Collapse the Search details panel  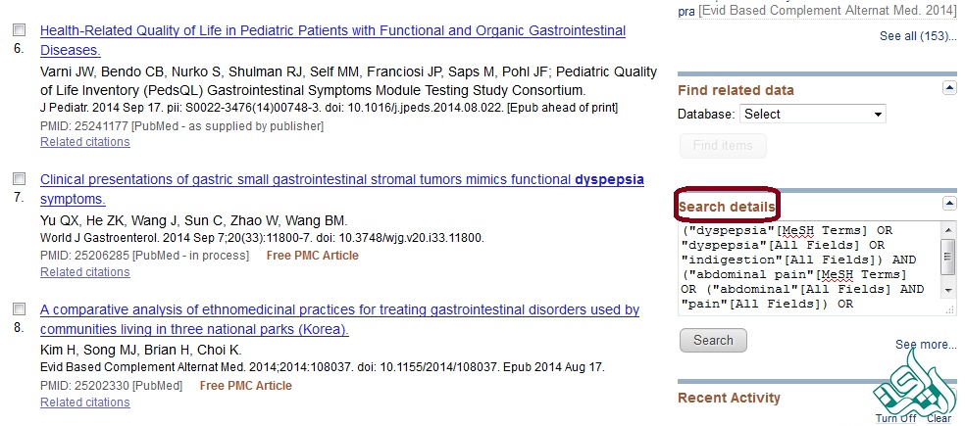(948, 204)
